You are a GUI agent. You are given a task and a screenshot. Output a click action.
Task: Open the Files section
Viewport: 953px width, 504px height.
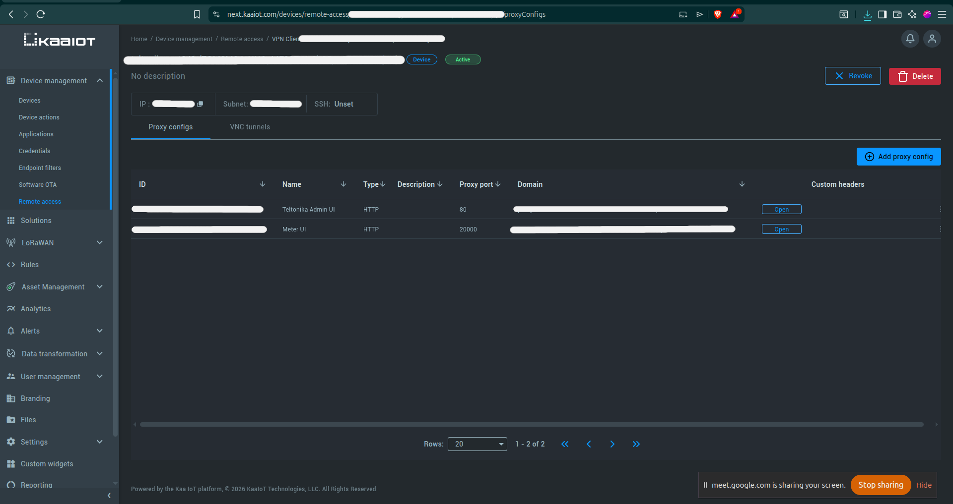pos(28,419)
